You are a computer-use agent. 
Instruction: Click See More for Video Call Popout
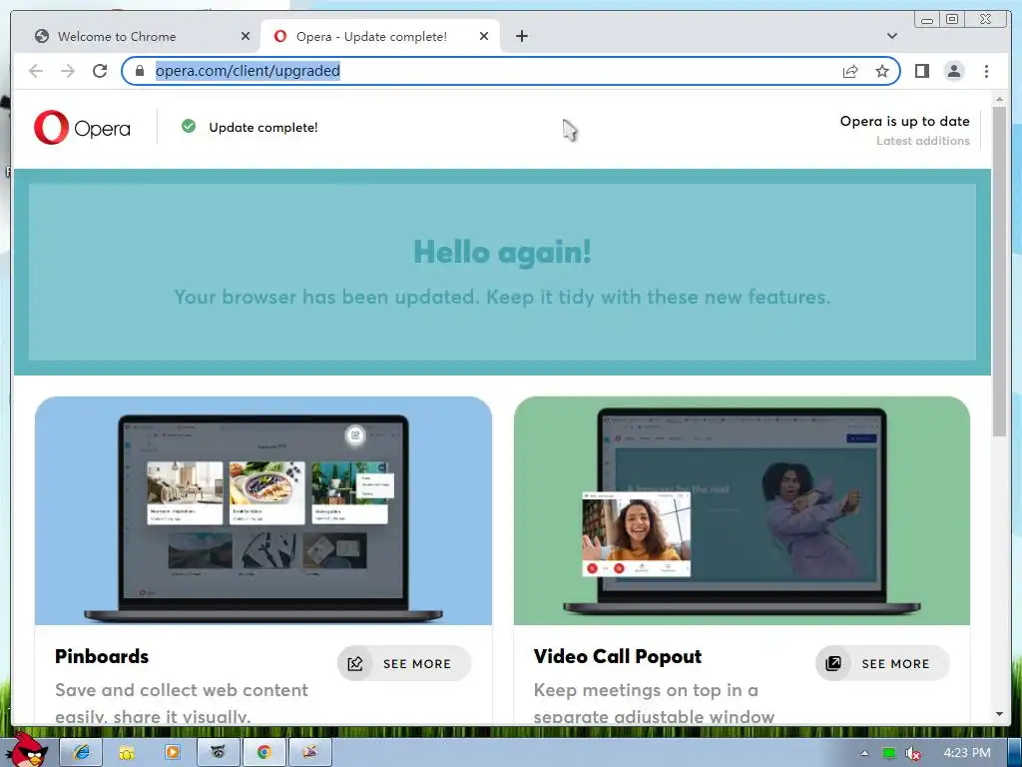coord(882,663)
